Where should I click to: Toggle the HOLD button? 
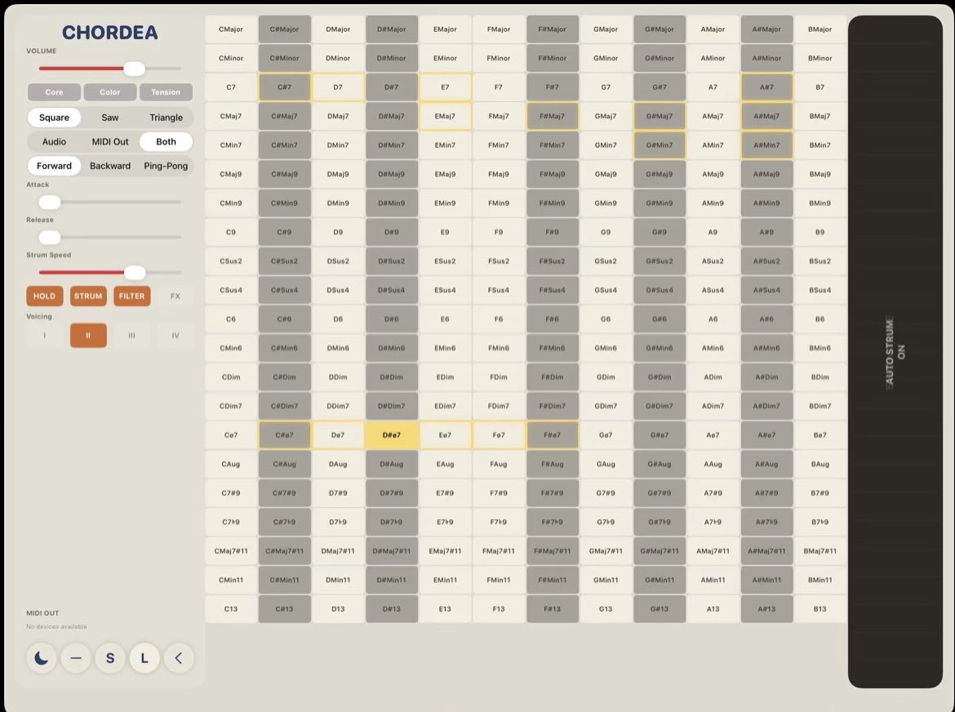point(44,296)
